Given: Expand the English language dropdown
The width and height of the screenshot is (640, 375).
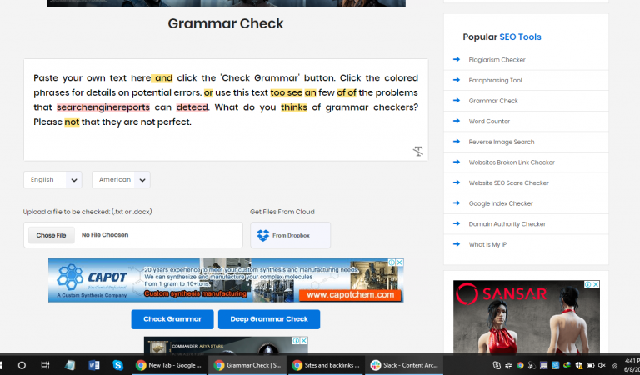Looking at the screenshot, I should 52,180.
